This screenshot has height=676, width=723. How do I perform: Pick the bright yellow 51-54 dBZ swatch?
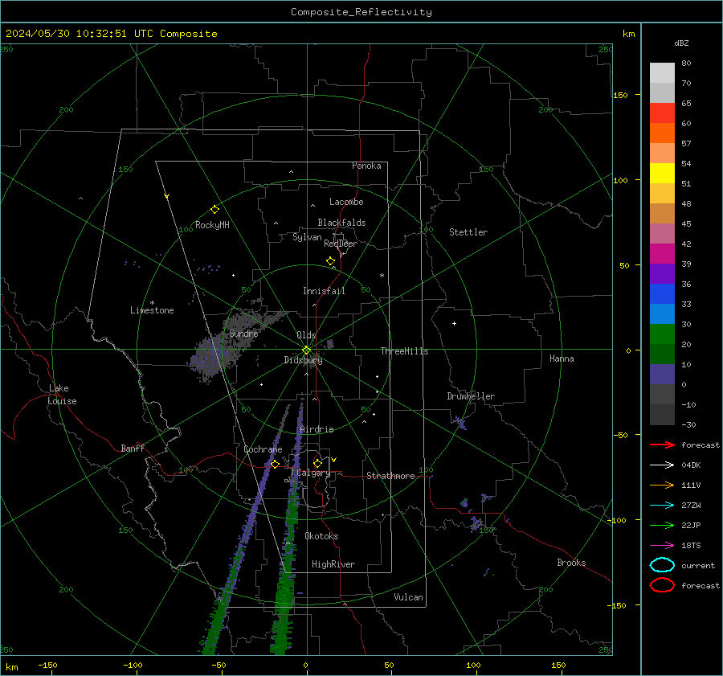coord(662,174)
